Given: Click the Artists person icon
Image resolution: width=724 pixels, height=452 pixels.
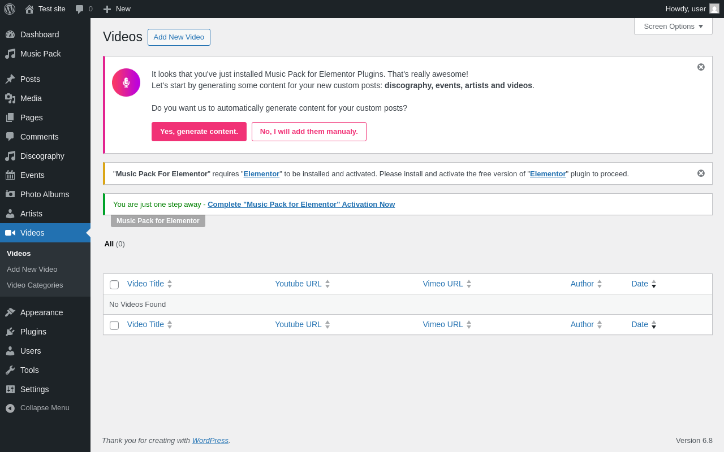Looking at the screenshot, I should pyautogui.click(x=10, y=214).
